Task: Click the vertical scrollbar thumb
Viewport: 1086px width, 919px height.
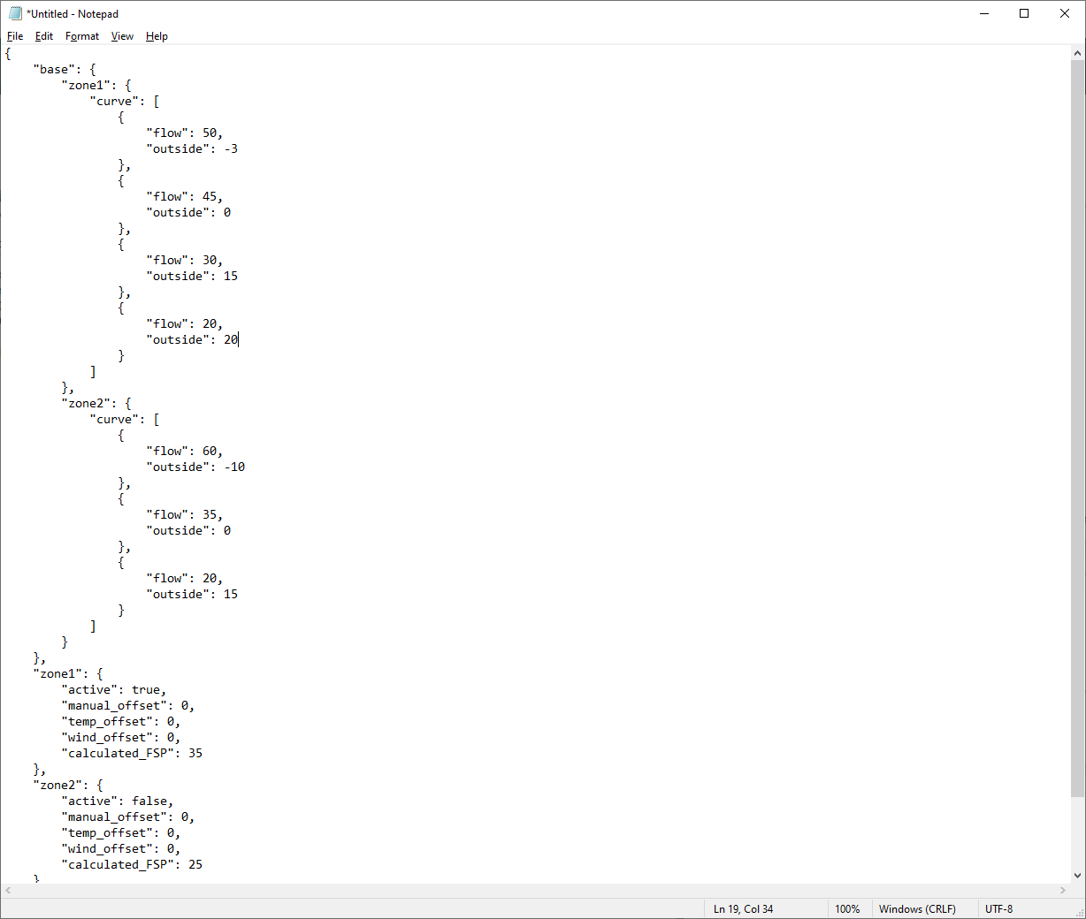Action: pos(1077,424)
